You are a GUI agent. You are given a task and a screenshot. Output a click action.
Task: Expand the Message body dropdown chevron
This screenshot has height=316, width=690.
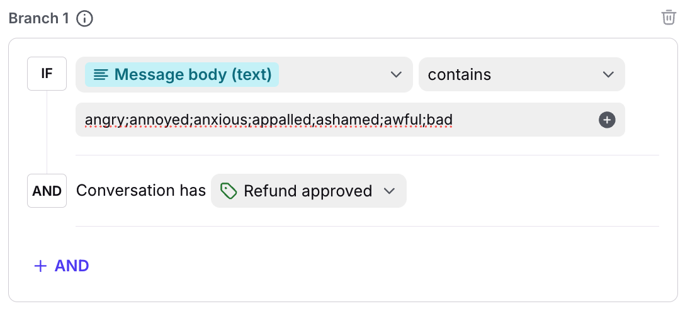tap(396, 75)
